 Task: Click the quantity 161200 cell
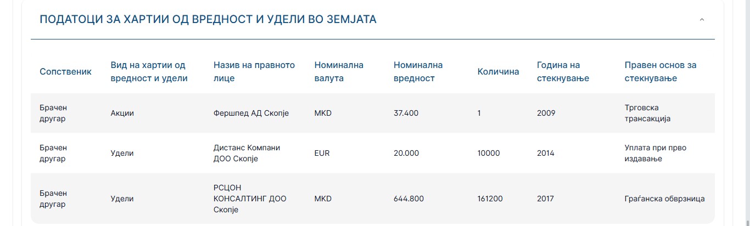tap(490, 199)
